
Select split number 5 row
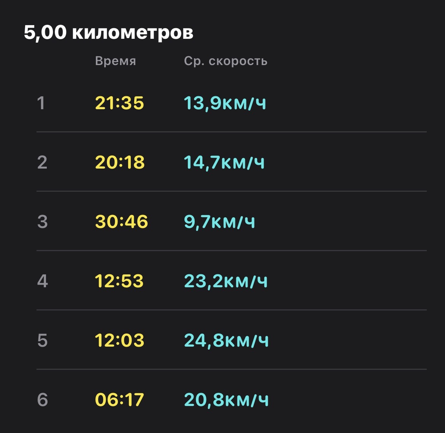[232, 340]
